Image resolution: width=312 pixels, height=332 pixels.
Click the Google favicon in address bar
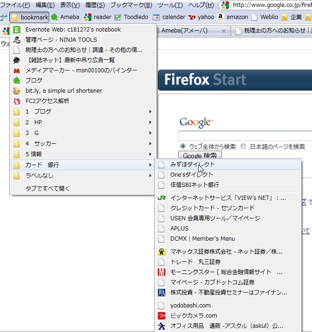(225, 5)
